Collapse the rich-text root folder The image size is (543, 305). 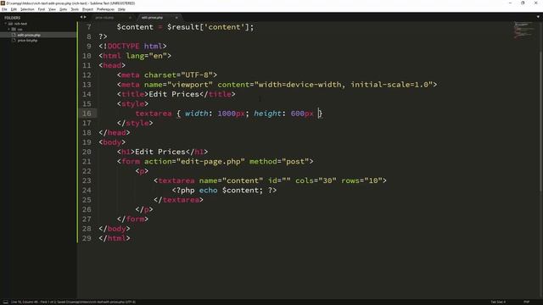click(6, 24)
